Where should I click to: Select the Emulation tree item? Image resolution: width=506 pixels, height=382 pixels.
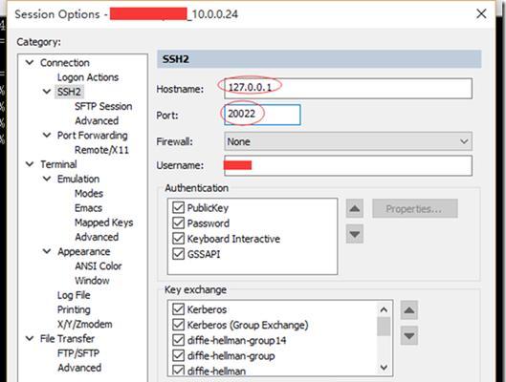click(78, 179)
